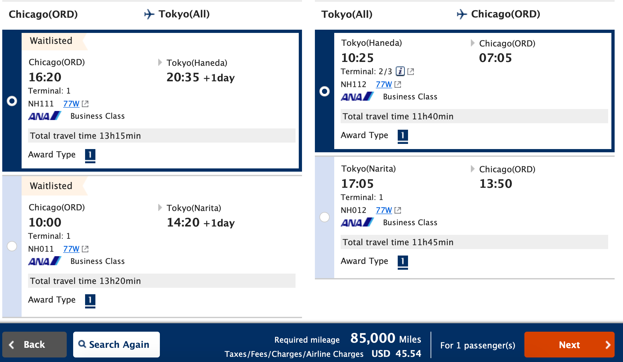Screen dimensions: 623x362
Task: Click external link icon next to NH012 77W
Action: click(398, 210)
